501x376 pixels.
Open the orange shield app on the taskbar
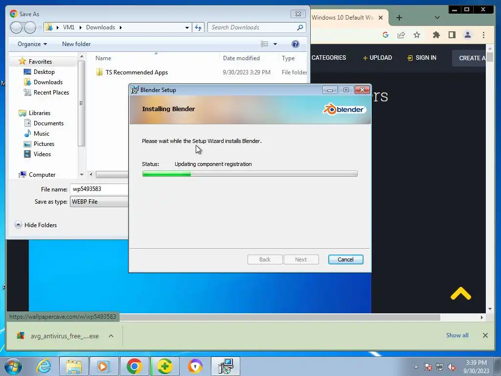(x=195, y=366)
